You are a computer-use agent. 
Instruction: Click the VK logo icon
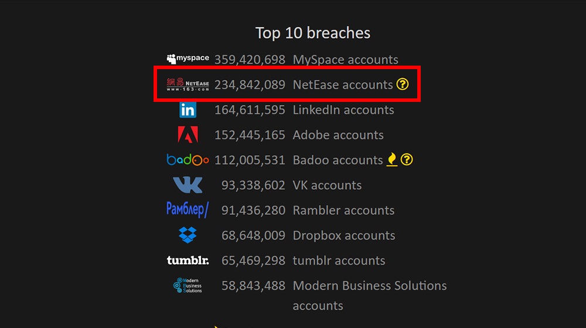pyautogui.click(x=188, y=185)
